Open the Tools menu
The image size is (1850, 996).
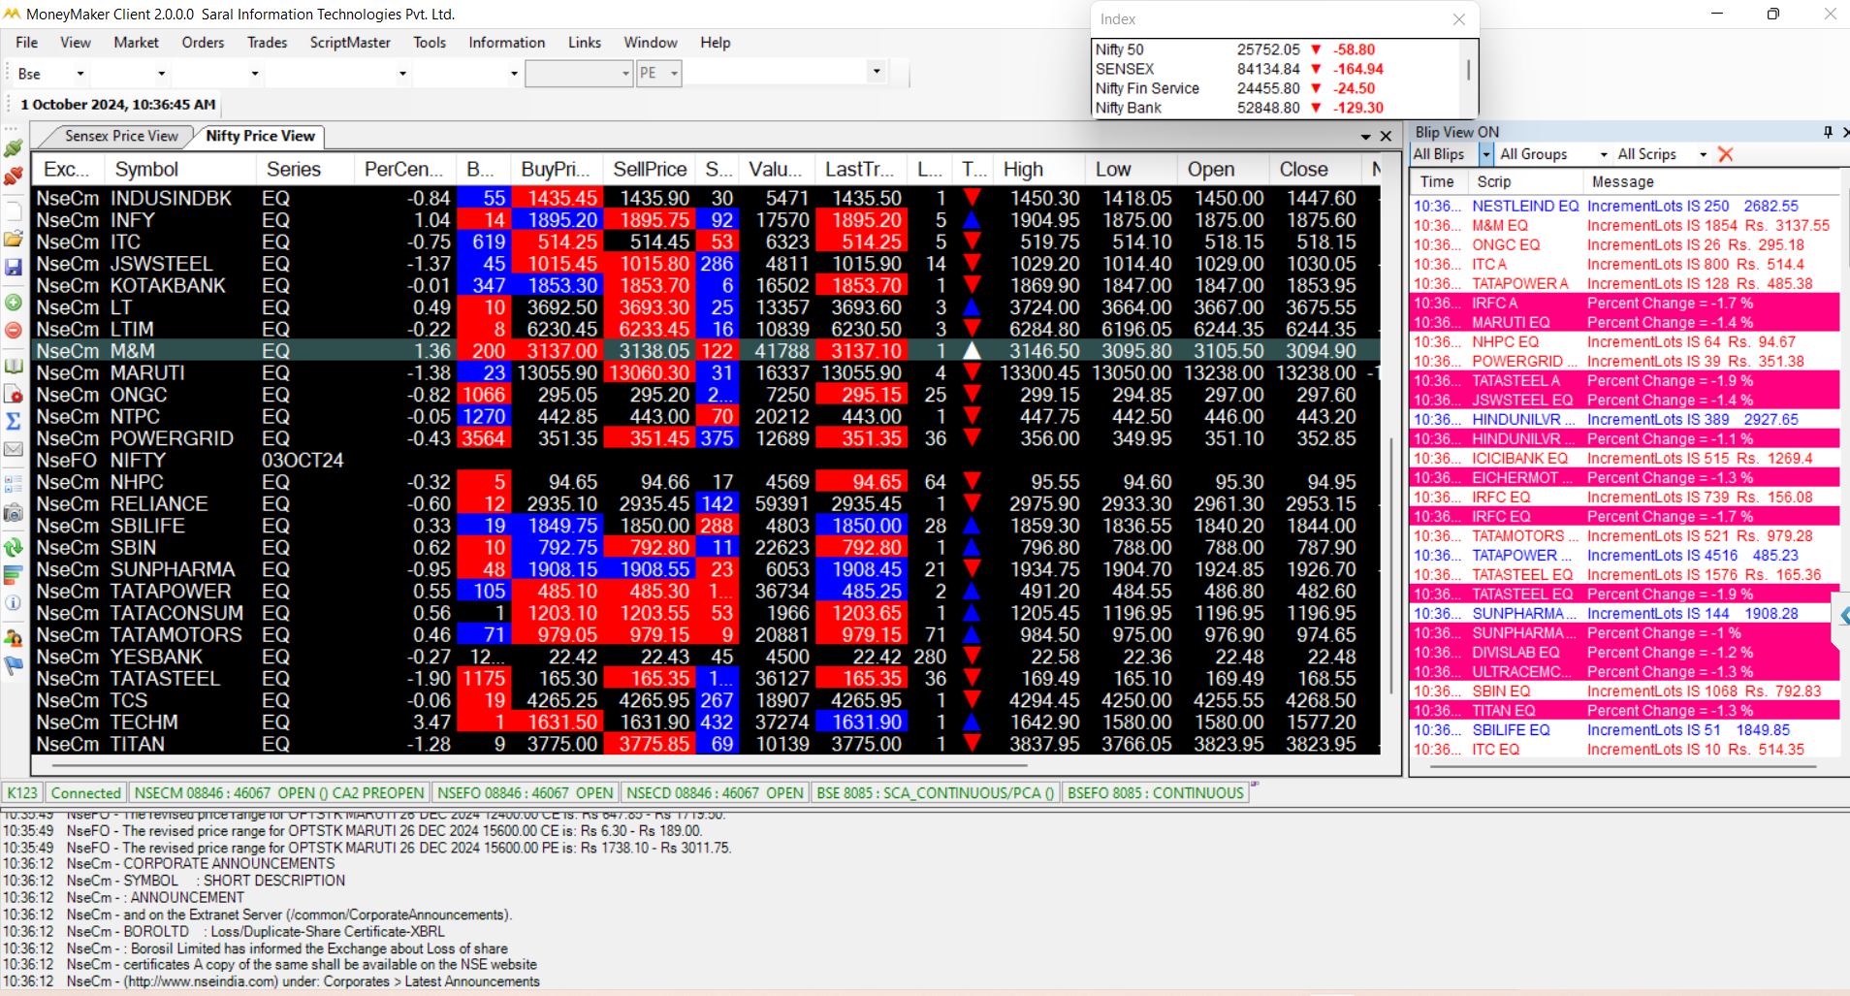coord(430,43)
